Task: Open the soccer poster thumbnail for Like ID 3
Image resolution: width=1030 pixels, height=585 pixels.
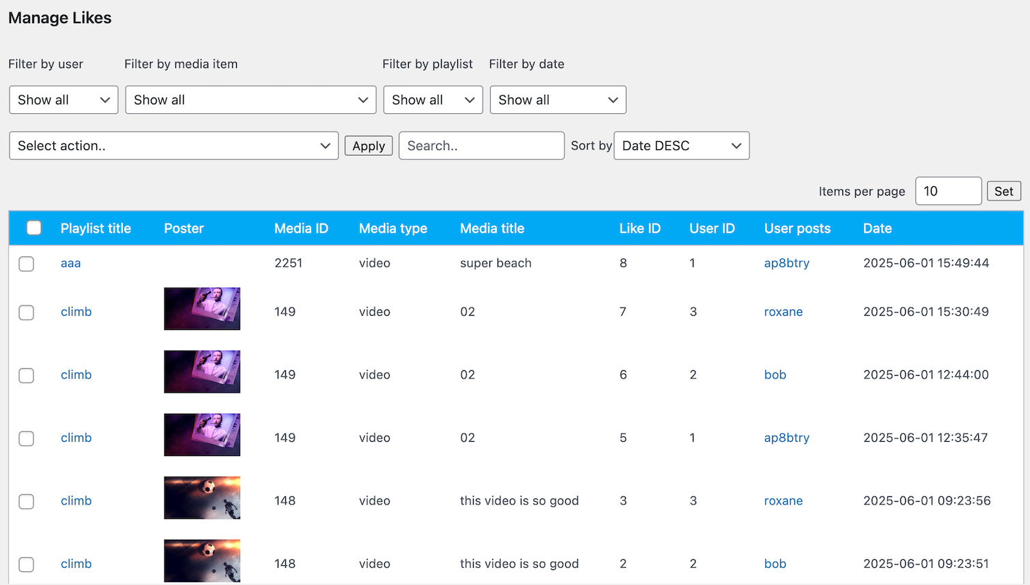Action: pos(202,498)
